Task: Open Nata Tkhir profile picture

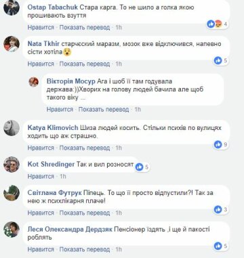Action: click(x=12, y=44)
